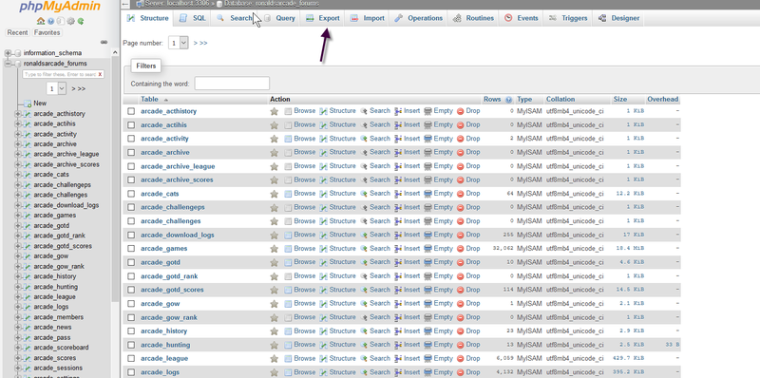Select checkbox for arcade_download_logs table

tap(131, 235)
